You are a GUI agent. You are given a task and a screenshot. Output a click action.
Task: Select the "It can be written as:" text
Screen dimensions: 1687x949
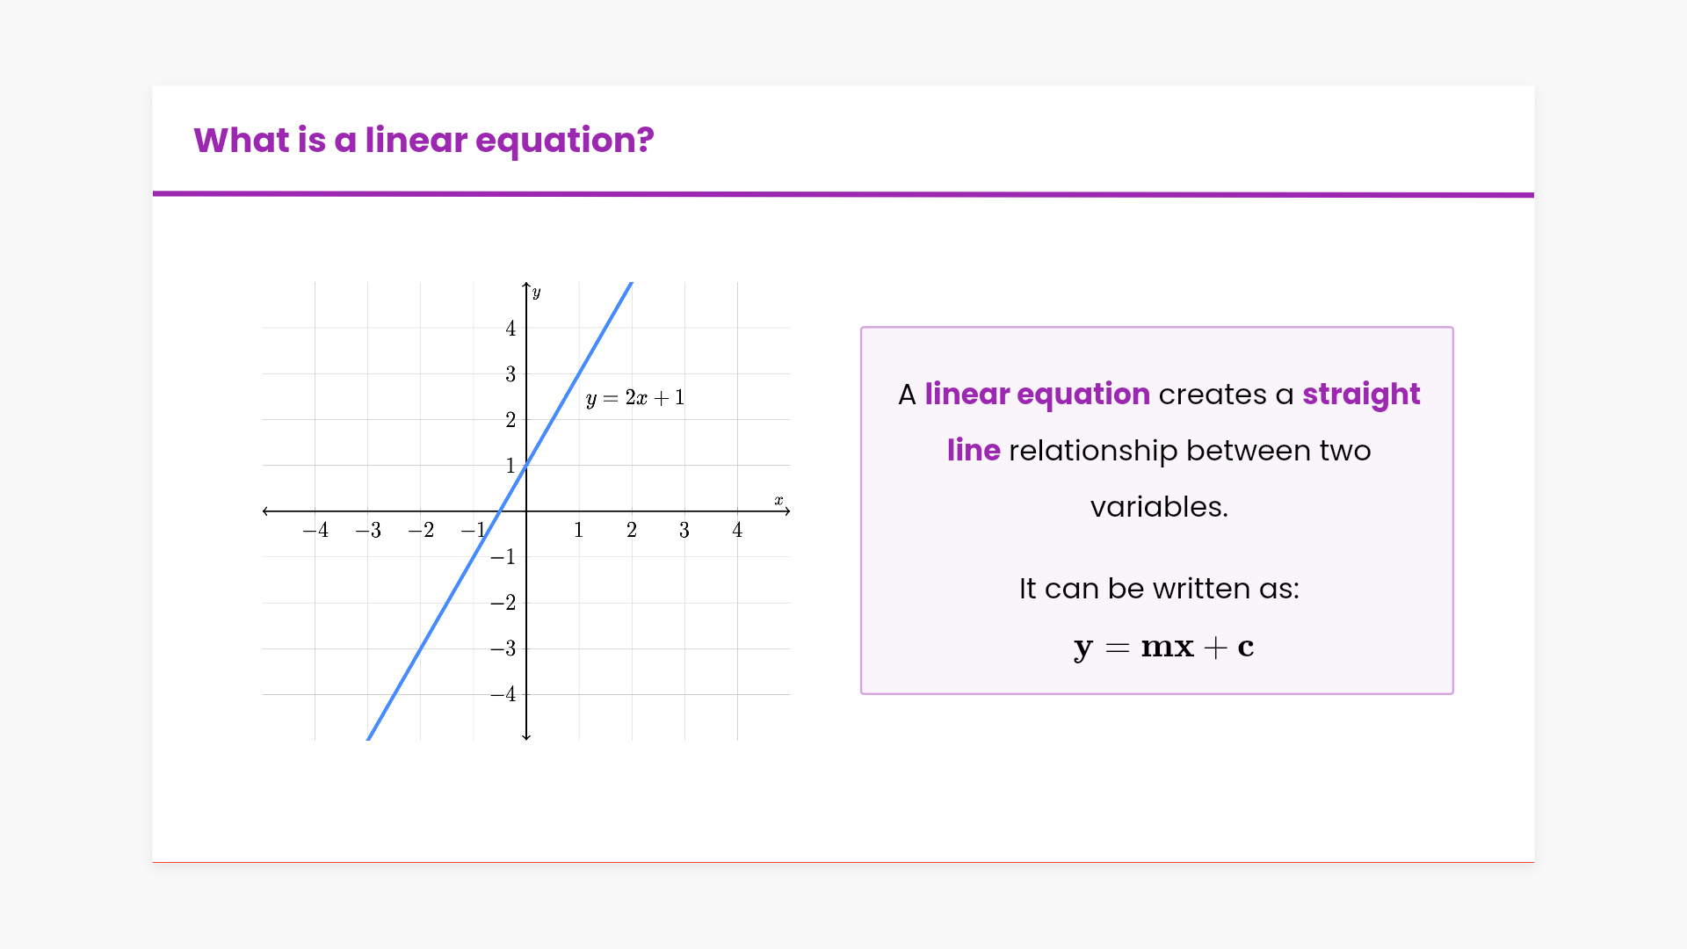[1159, 588]
